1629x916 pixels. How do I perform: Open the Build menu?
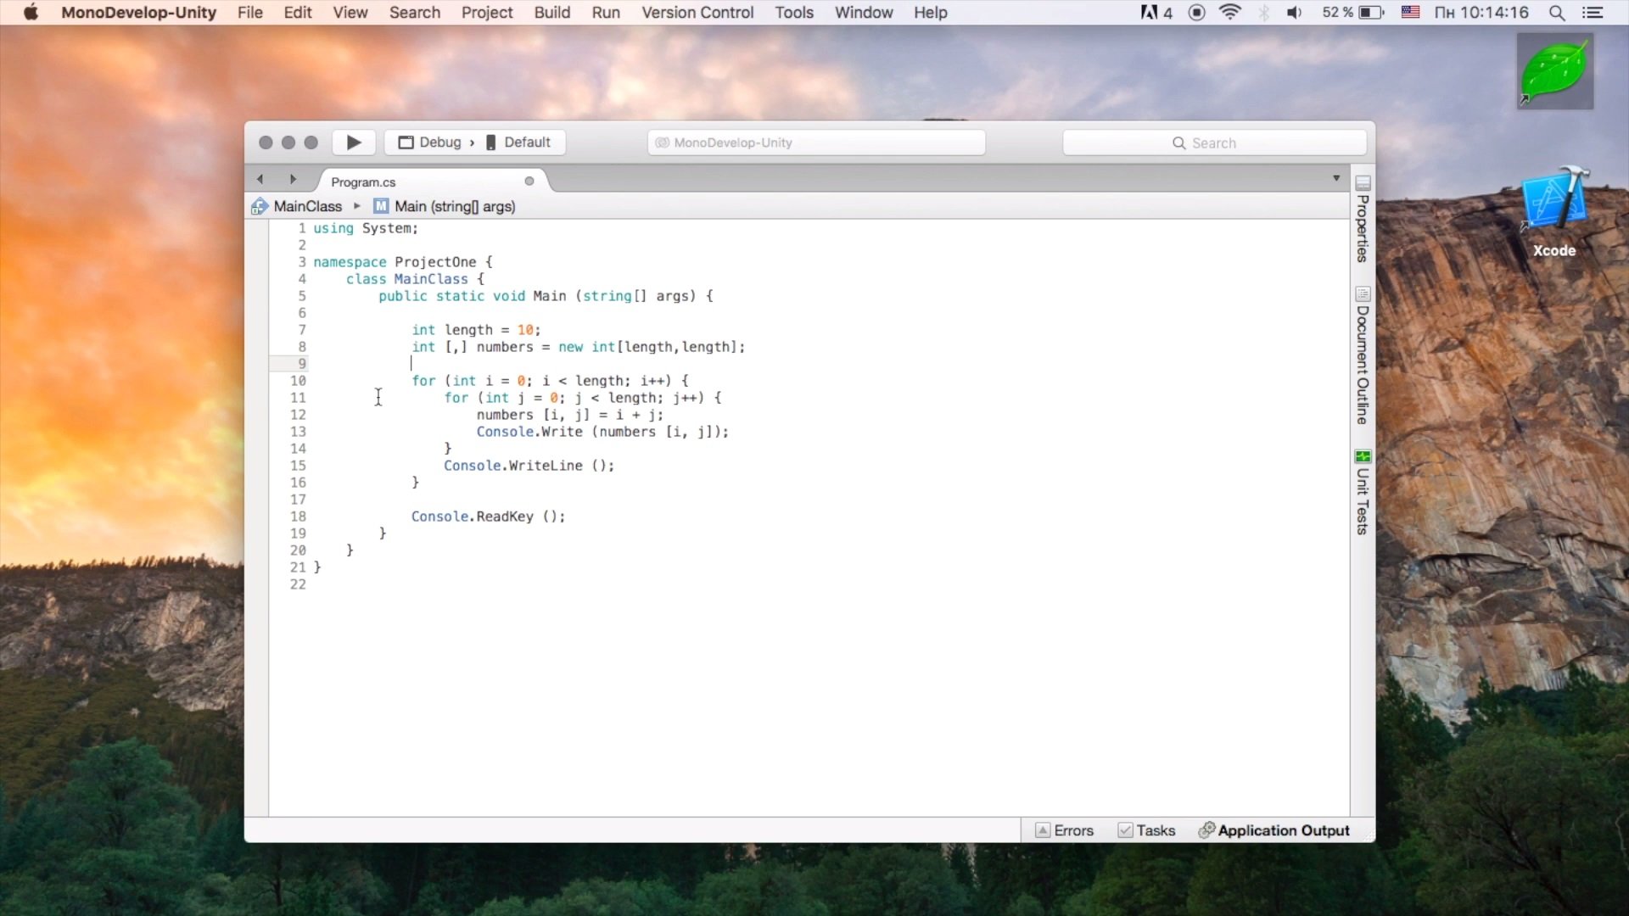click(x=552, y=13)
